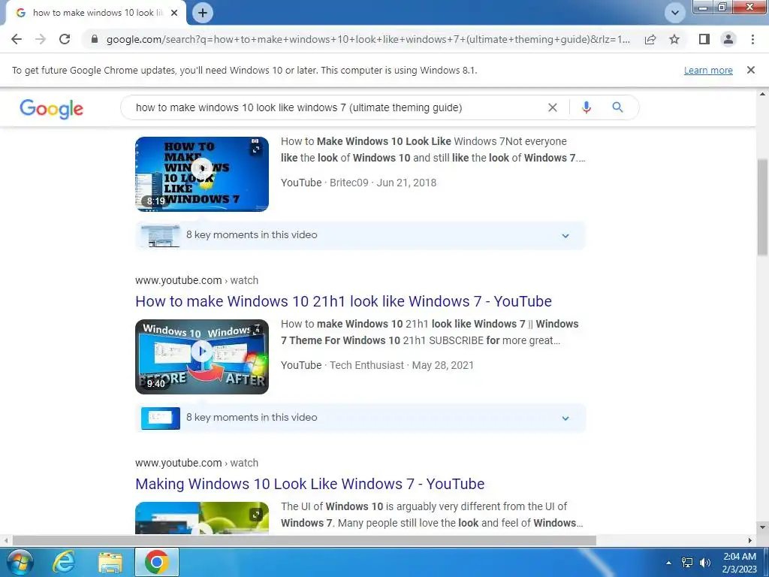Clear the search query with X icon
769x577 pixels.
(x=553, y=107)
